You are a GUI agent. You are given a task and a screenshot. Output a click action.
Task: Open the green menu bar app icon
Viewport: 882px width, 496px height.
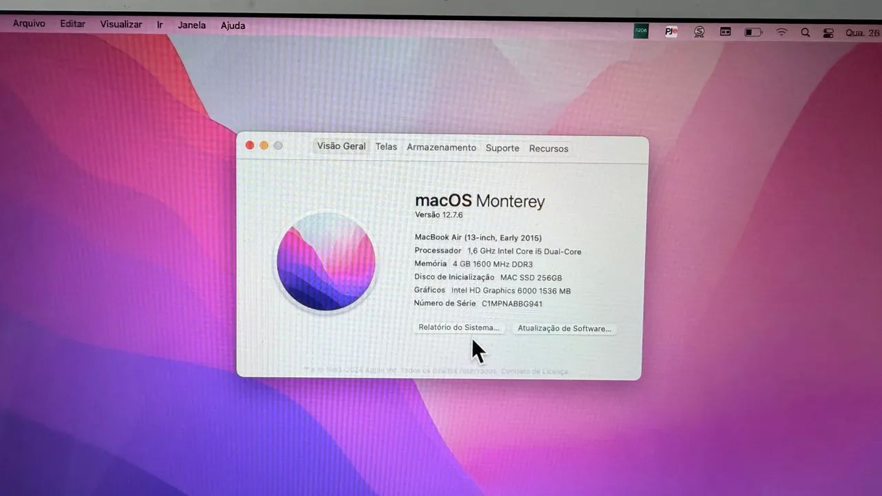pyautogui.click(x=641, y=31)
